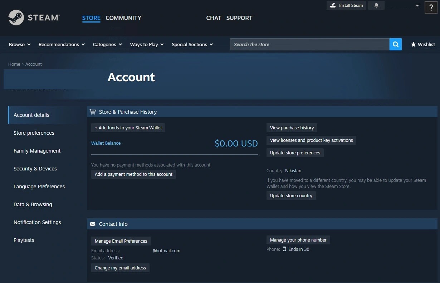Click Add funds to your Steam Wallet
The image size is (440, 283).
point(128,128)
